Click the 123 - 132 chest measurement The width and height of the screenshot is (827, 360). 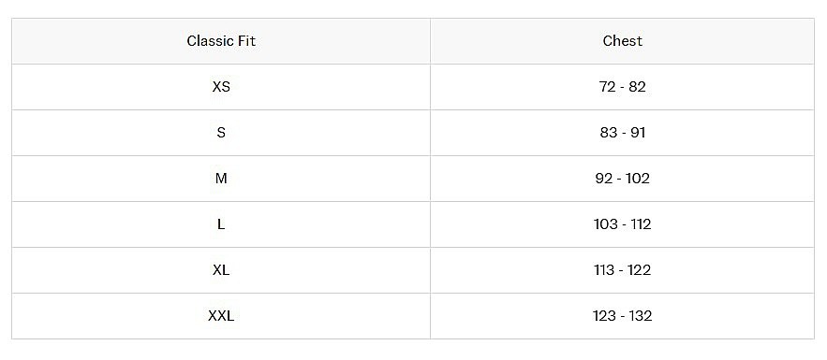click(x=623, y=316)
